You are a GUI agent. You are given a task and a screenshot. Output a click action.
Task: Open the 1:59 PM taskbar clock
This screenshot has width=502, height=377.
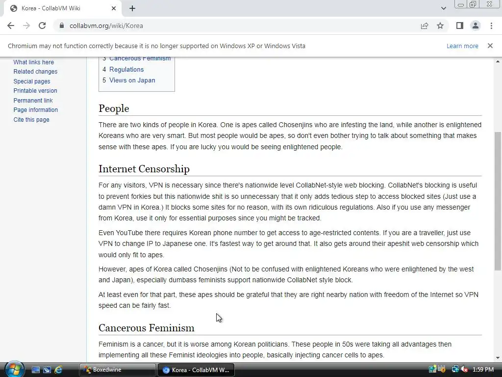click(483, 369)
